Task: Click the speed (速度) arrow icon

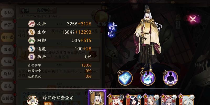Action: click(x=32, y=49)
